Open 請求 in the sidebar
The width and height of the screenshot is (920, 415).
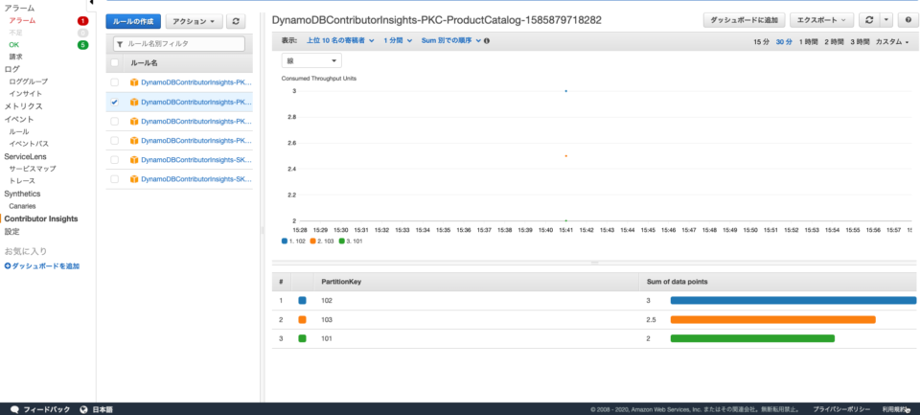click(16, 57)
